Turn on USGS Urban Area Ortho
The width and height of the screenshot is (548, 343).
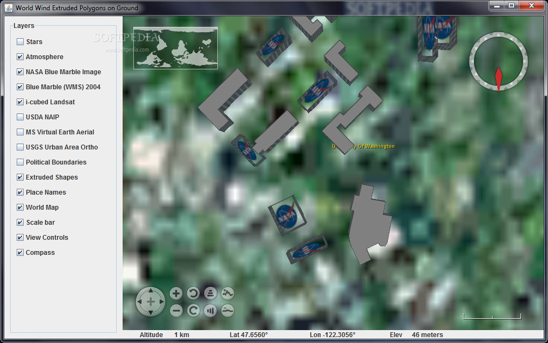pyautogui.click(x=20, y=147)
